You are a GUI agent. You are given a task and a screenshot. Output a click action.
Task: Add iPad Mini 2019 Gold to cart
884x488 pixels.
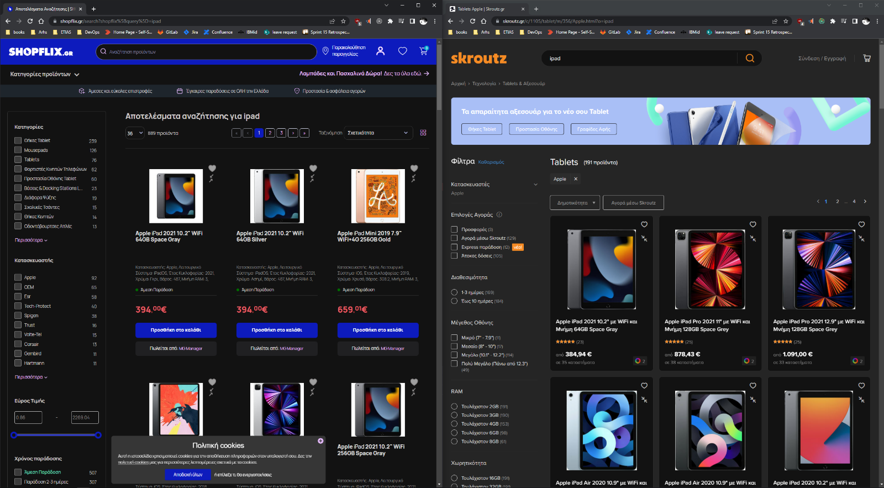coord(378,330)
